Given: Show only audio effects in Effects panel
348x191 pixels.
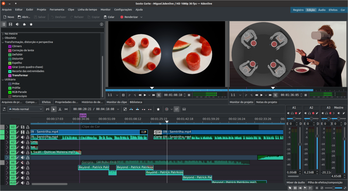Looking at the screenshot, I should [x=17, y=24].
